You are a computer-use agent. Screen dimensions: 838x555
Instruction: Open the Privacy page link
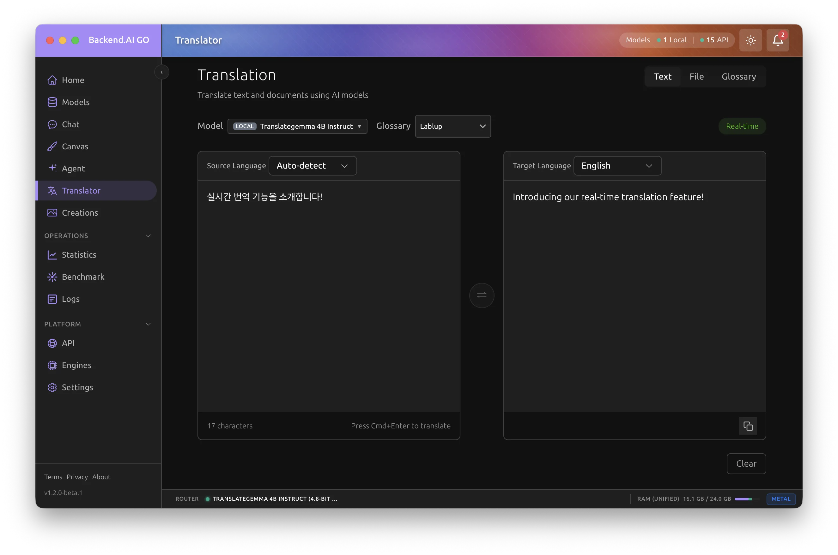[x=77, y=477]
